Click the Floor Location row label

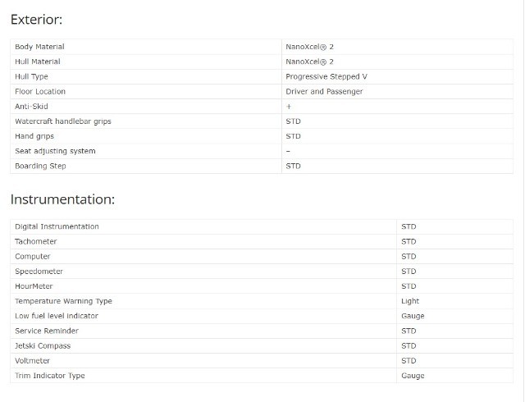coord(40,91)
